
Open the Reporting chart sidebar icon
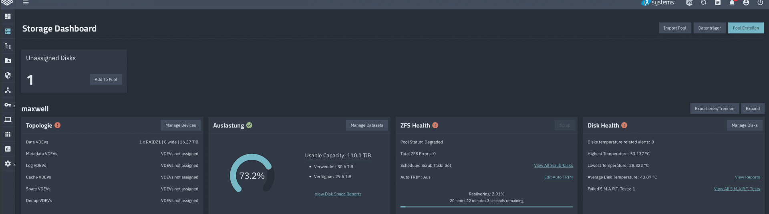pyautogui.click(x=8, y=149)
